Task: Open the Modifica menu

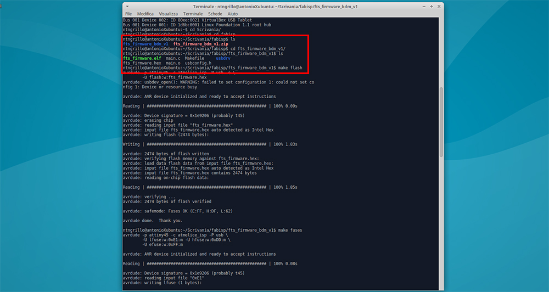Action: [145, 14]
